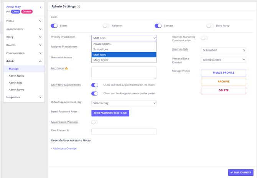Turn on Receives Marketing Communication toggle

pos(204,38)
